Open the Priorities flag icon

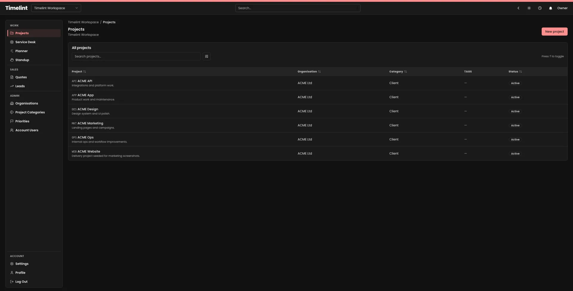(x=12, y=121)
